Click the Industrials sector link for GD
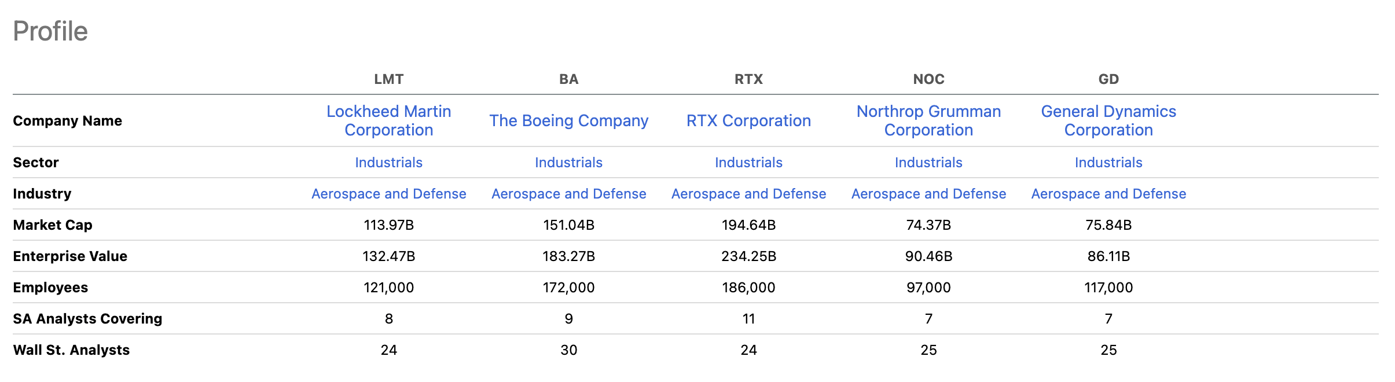This screenshot has height=382, width=1395. 1109,163
